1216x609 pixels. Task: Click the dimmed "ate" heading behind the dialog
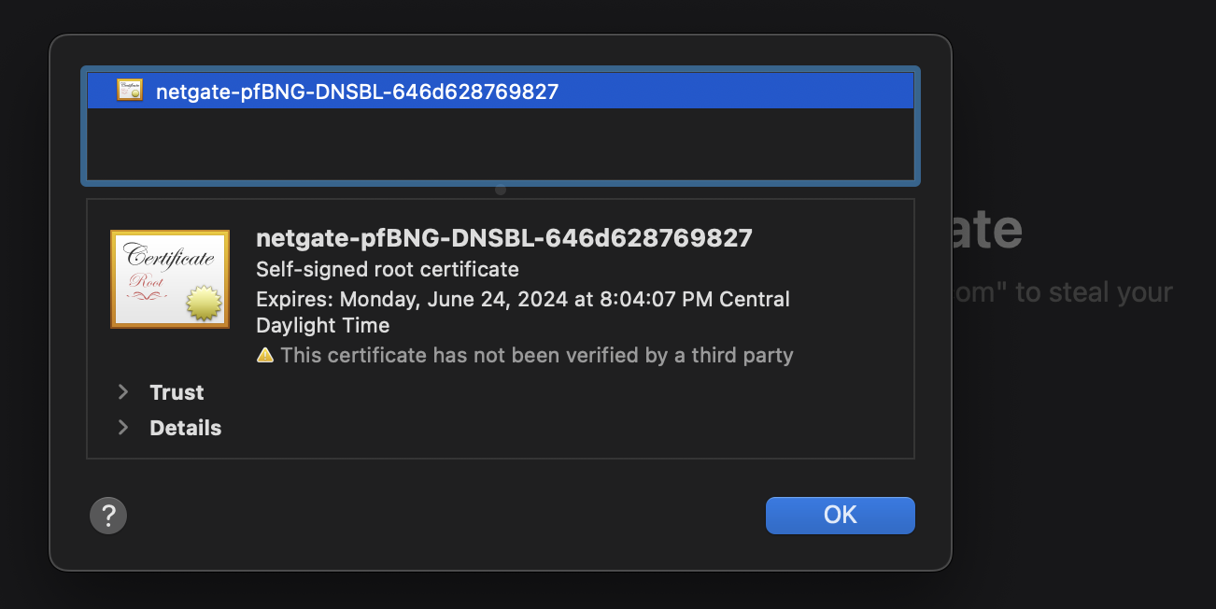click(x=984, y=230)
